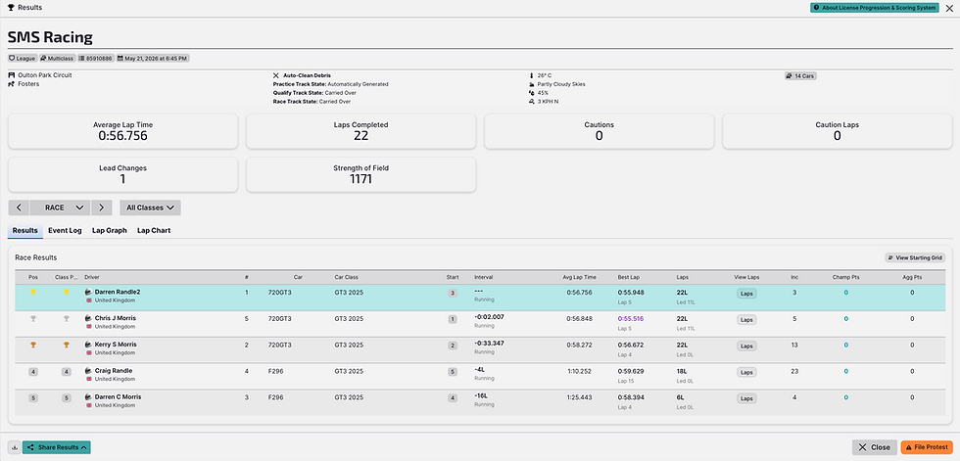Click Kerry S Morris's bronze trophy icon

[x=33, y=345]
